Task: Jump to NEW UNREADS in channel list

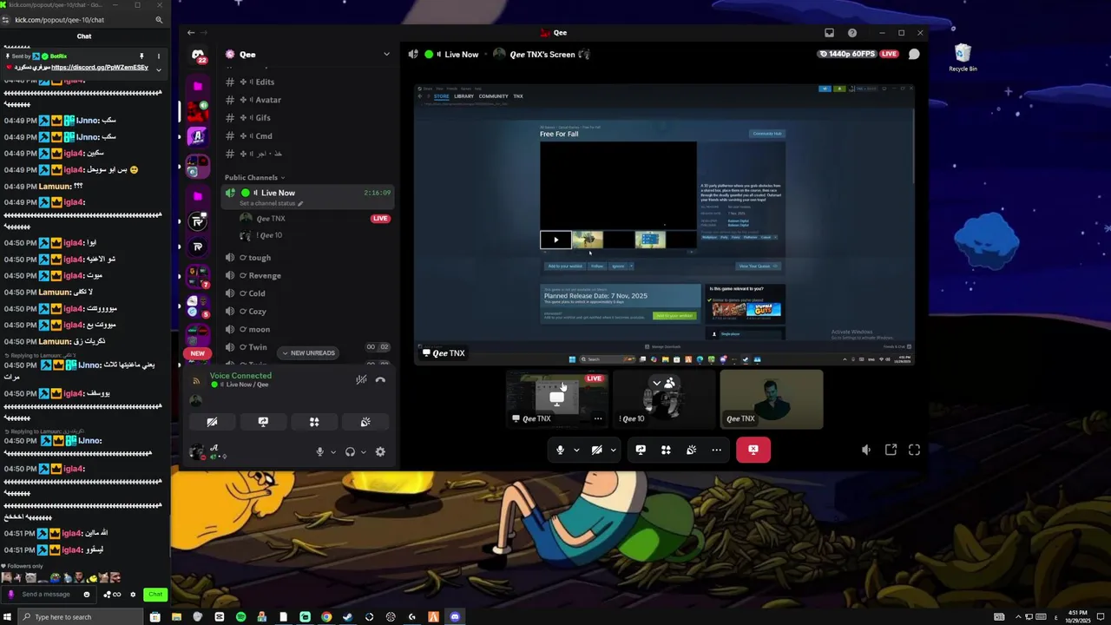Action: [307, 353]
